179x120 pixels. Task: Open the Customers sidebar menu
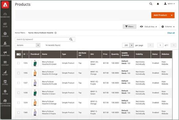[x=5, y=44]
